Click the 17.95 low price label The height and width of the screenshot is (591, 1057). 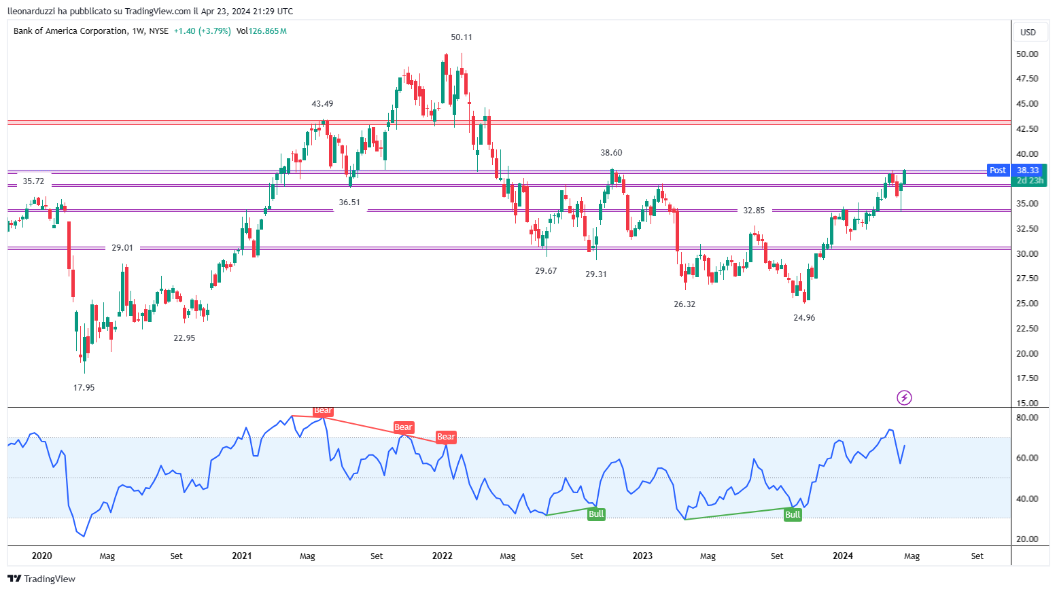pyautogui.click(x=84, y=387)
